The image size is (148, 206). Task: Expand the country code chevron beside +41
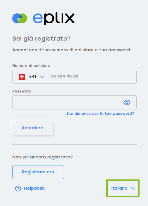(x=42, y=77)
